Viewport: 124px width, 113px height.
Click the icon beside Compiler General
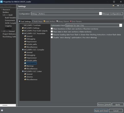tap(25, 52)
